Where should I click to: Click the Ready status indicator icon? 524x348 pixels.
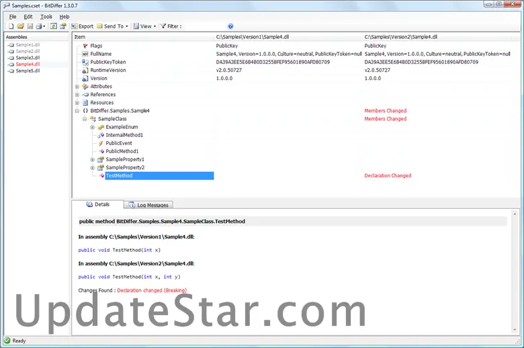7,341
